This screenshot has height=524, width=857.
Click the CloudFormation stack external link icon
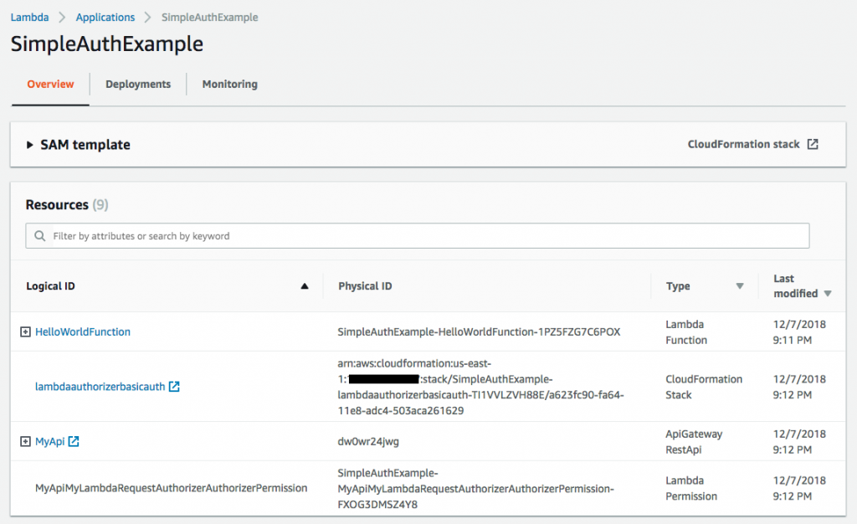coord(813,144)
